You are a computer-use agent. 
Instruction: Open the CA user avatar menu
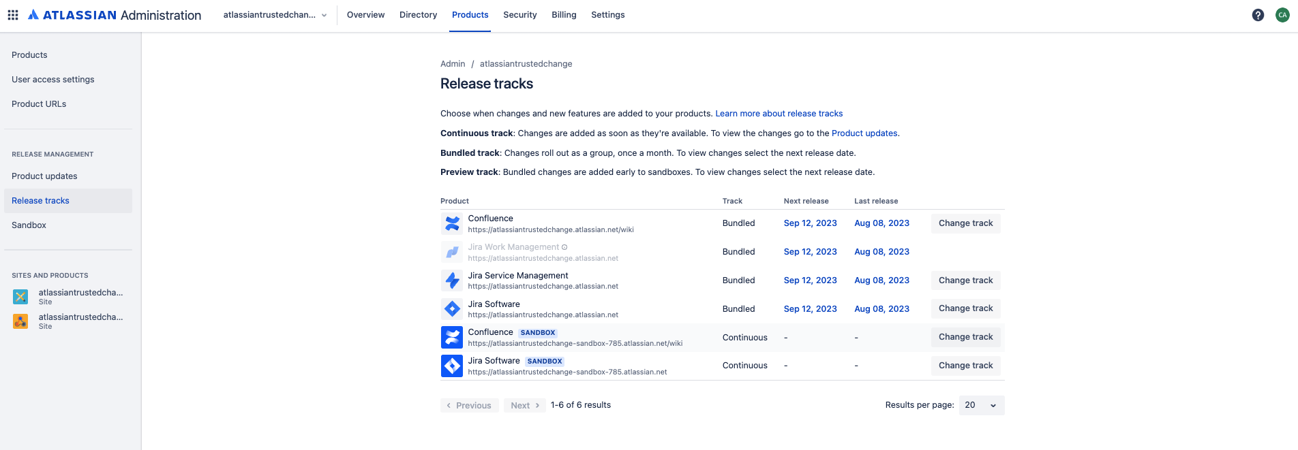1282,15
